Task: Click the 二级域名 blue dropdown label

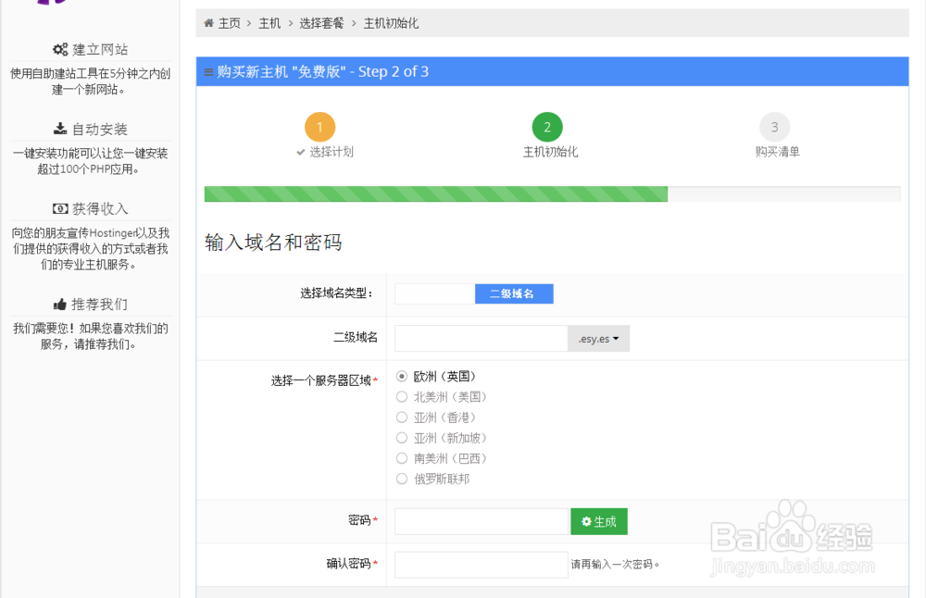Action: coord(514,293)
